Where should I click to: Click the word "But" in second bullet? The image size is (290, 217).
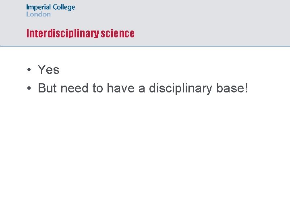click(47, 88)
